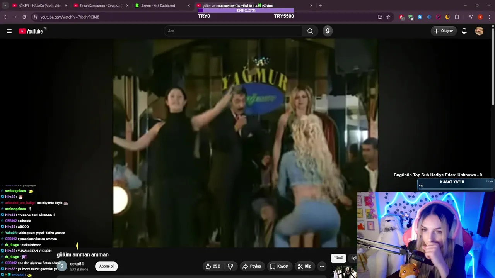Open the seko54 channel avatar
Viewport: 495px width, 278px height.
(61, 266)
